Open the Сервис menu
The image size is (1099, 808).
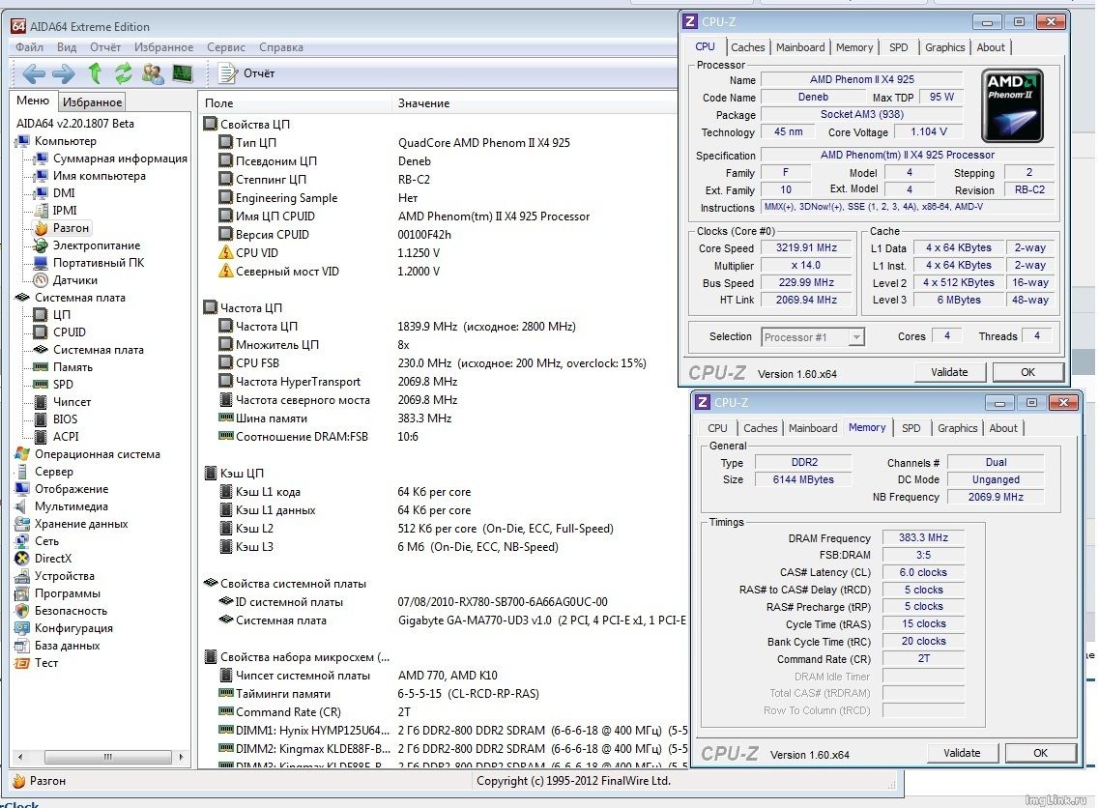click(225, 47)
